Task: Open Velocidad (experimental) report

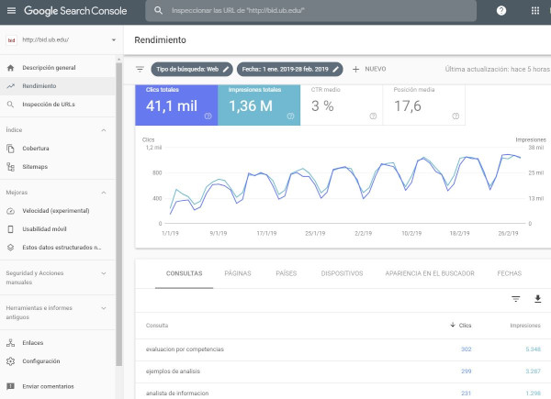Action: point(58,211)
